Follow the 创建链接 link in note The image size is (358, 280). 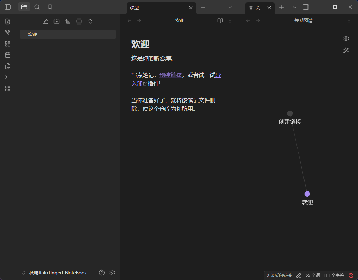pos(171,75)
